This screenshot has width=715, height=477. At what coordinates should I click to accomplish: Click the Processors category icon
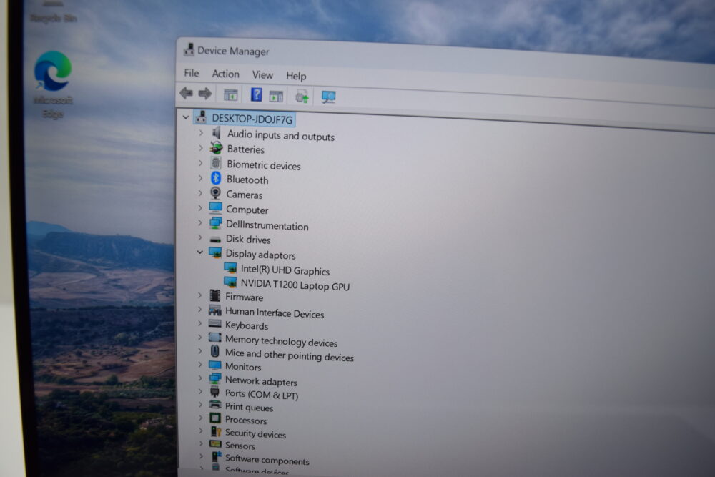[x=215, y=418]
